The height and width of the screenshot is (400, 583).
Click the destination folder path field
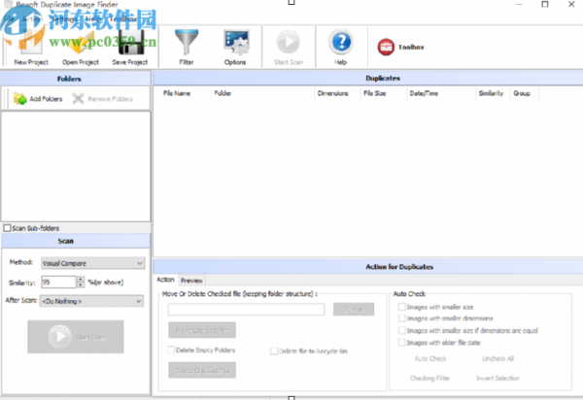pyautogui.click(x=246, y=310)
